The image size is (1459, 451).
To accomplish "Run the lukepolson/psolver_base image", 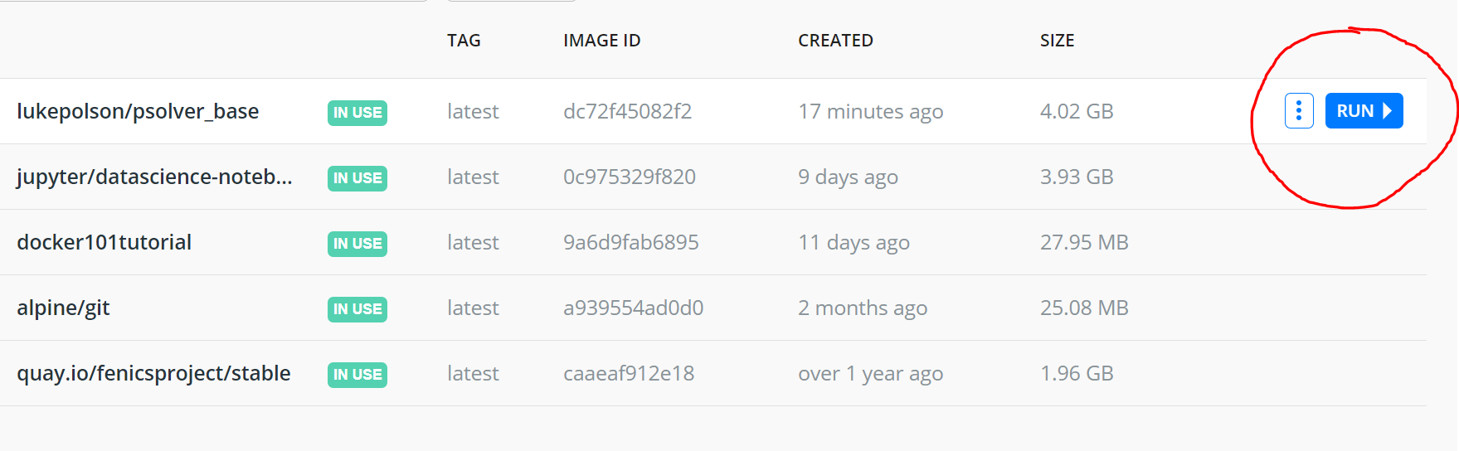I will [x=1364, y=111].
